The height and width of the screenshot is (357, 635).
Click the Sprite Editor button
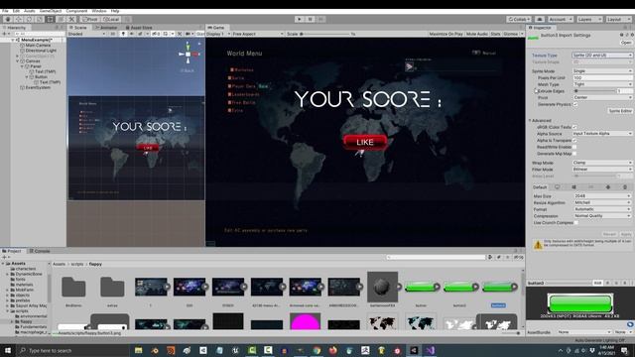pyautogui.click(x=620, y=111)
